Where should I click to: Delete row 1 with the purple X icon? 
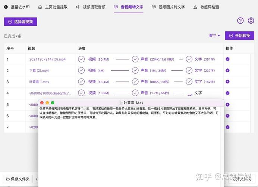click(x=227, y=59)
